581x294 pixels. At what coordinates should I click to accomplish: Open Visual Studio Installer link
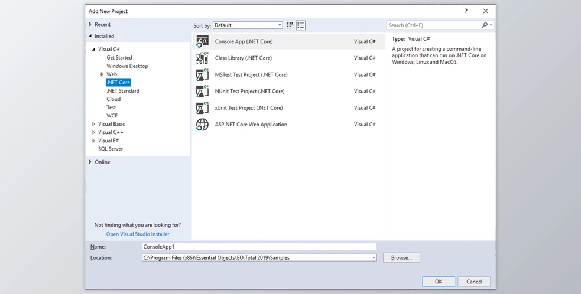138,234
